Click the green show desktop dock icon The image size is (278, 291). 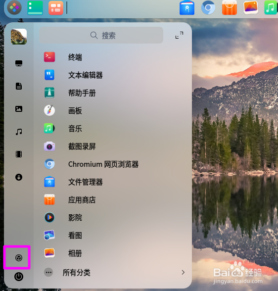click(x=35, y=7)
